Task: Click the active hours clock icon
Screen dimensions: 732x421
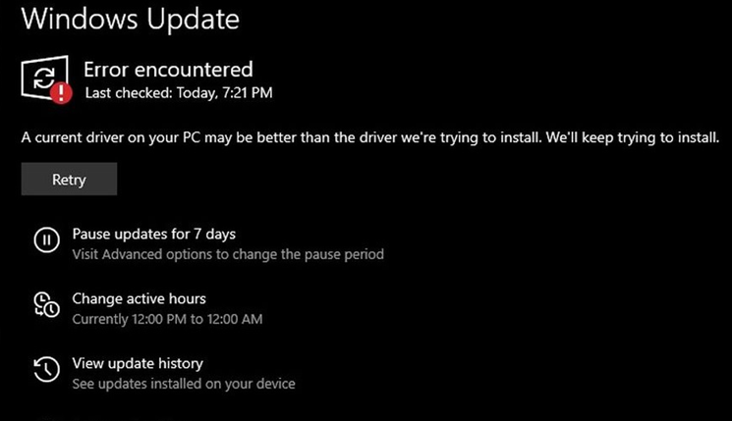Action: [47, 304]
